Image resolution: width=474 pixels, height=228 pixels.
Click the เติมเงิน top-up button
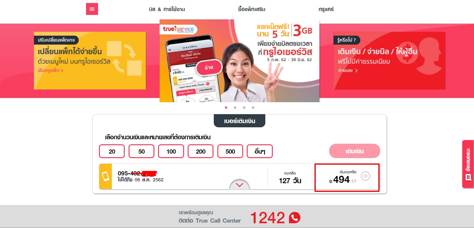coord(355,151)
